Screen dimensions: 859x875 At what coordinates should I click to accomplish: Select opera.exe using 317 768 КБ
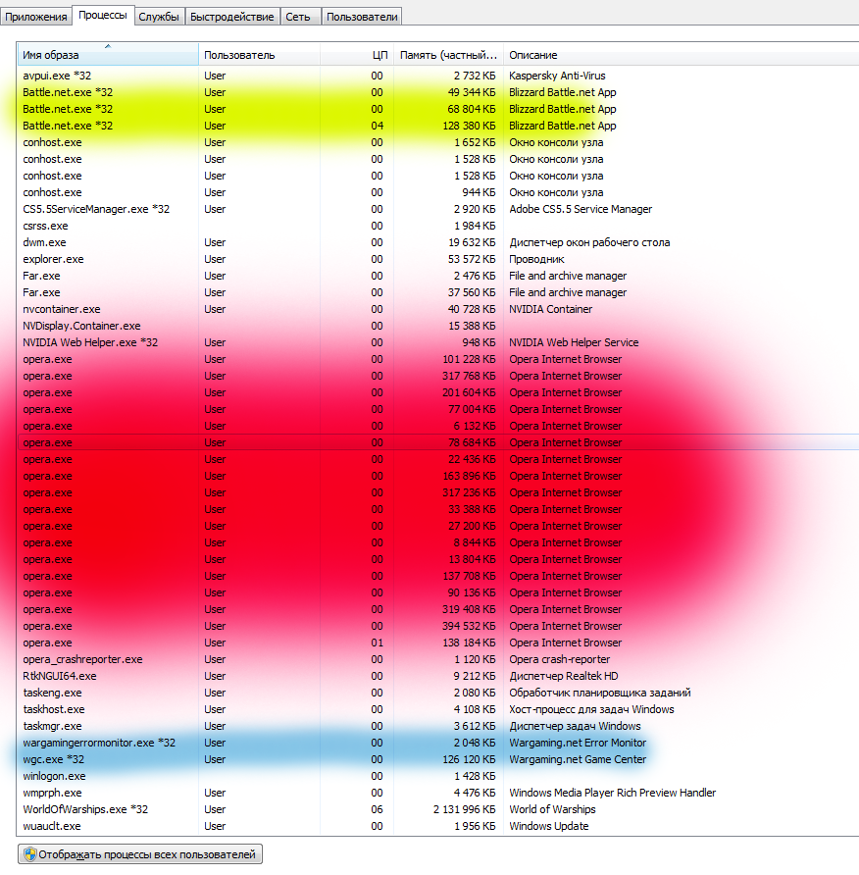click(x=438, y=376)
